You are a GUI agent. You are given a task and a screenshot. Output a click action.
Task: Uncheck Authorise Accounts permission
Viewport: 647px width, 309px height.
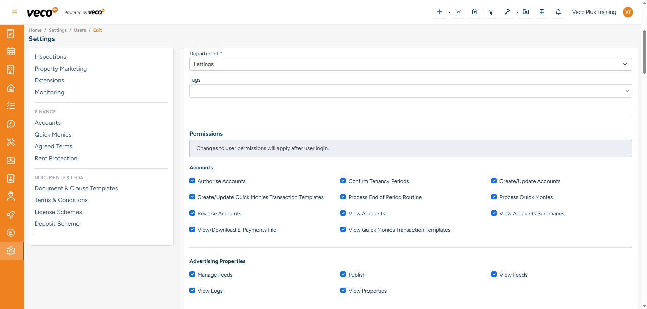point(192,181)
